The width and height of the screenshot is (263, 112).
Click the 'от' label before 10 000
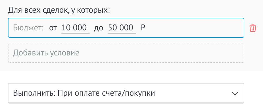click(53, 28)
